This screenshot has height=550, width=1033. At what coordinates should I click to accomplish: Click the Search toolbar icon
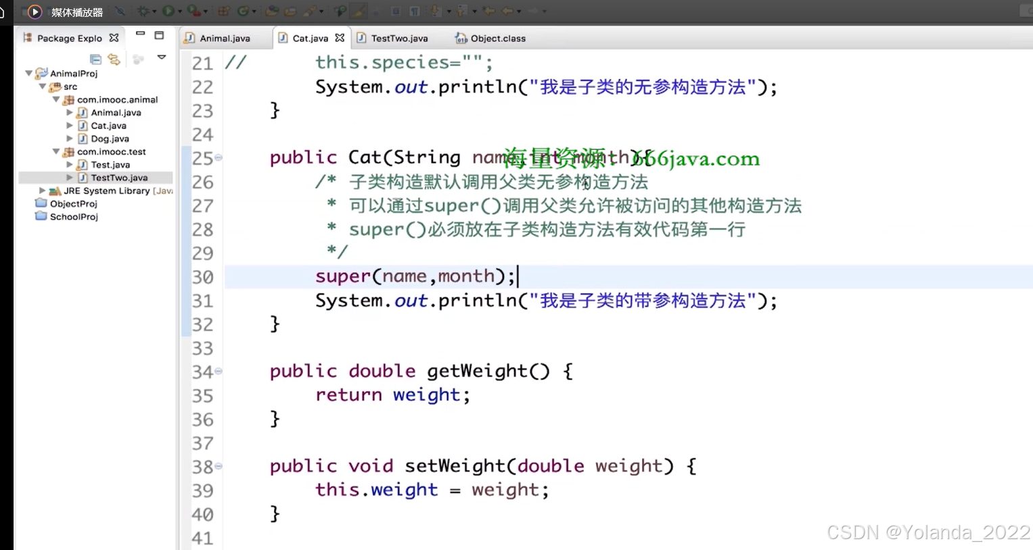click(x=310, y=11)
